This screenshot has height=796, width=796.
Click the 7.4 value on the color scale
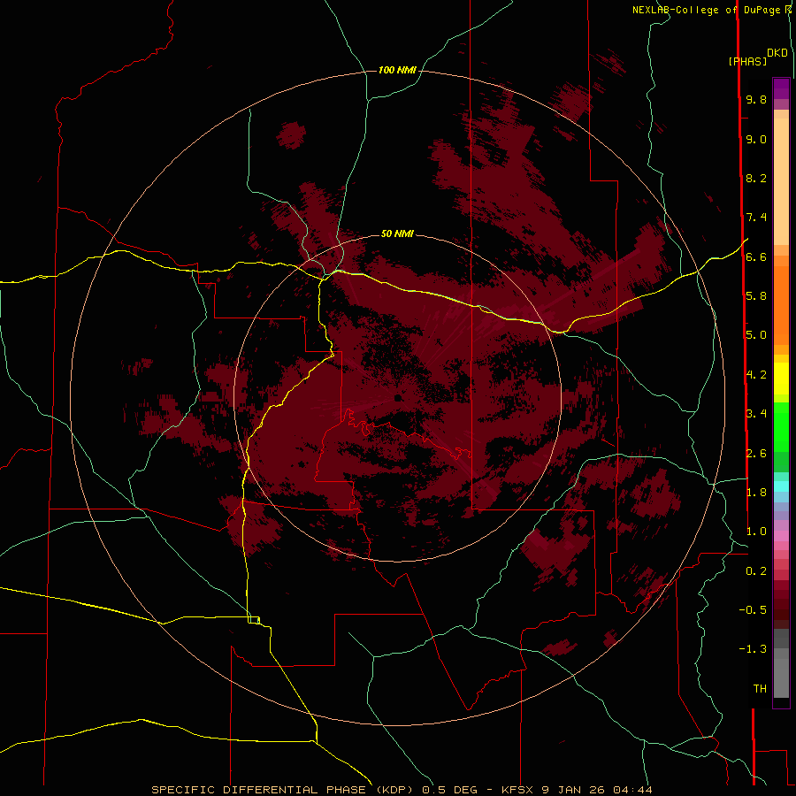coord(756,218)
